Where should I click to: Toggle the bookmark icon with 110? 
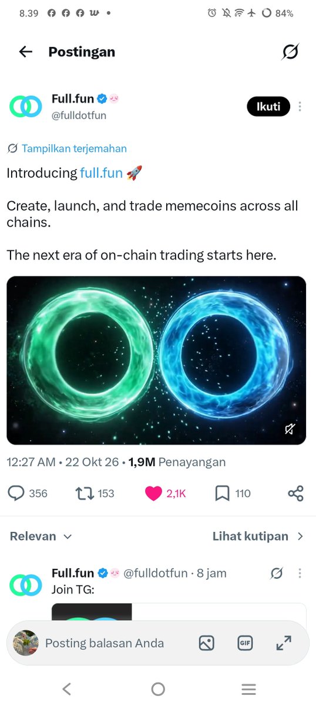(222, 494)
